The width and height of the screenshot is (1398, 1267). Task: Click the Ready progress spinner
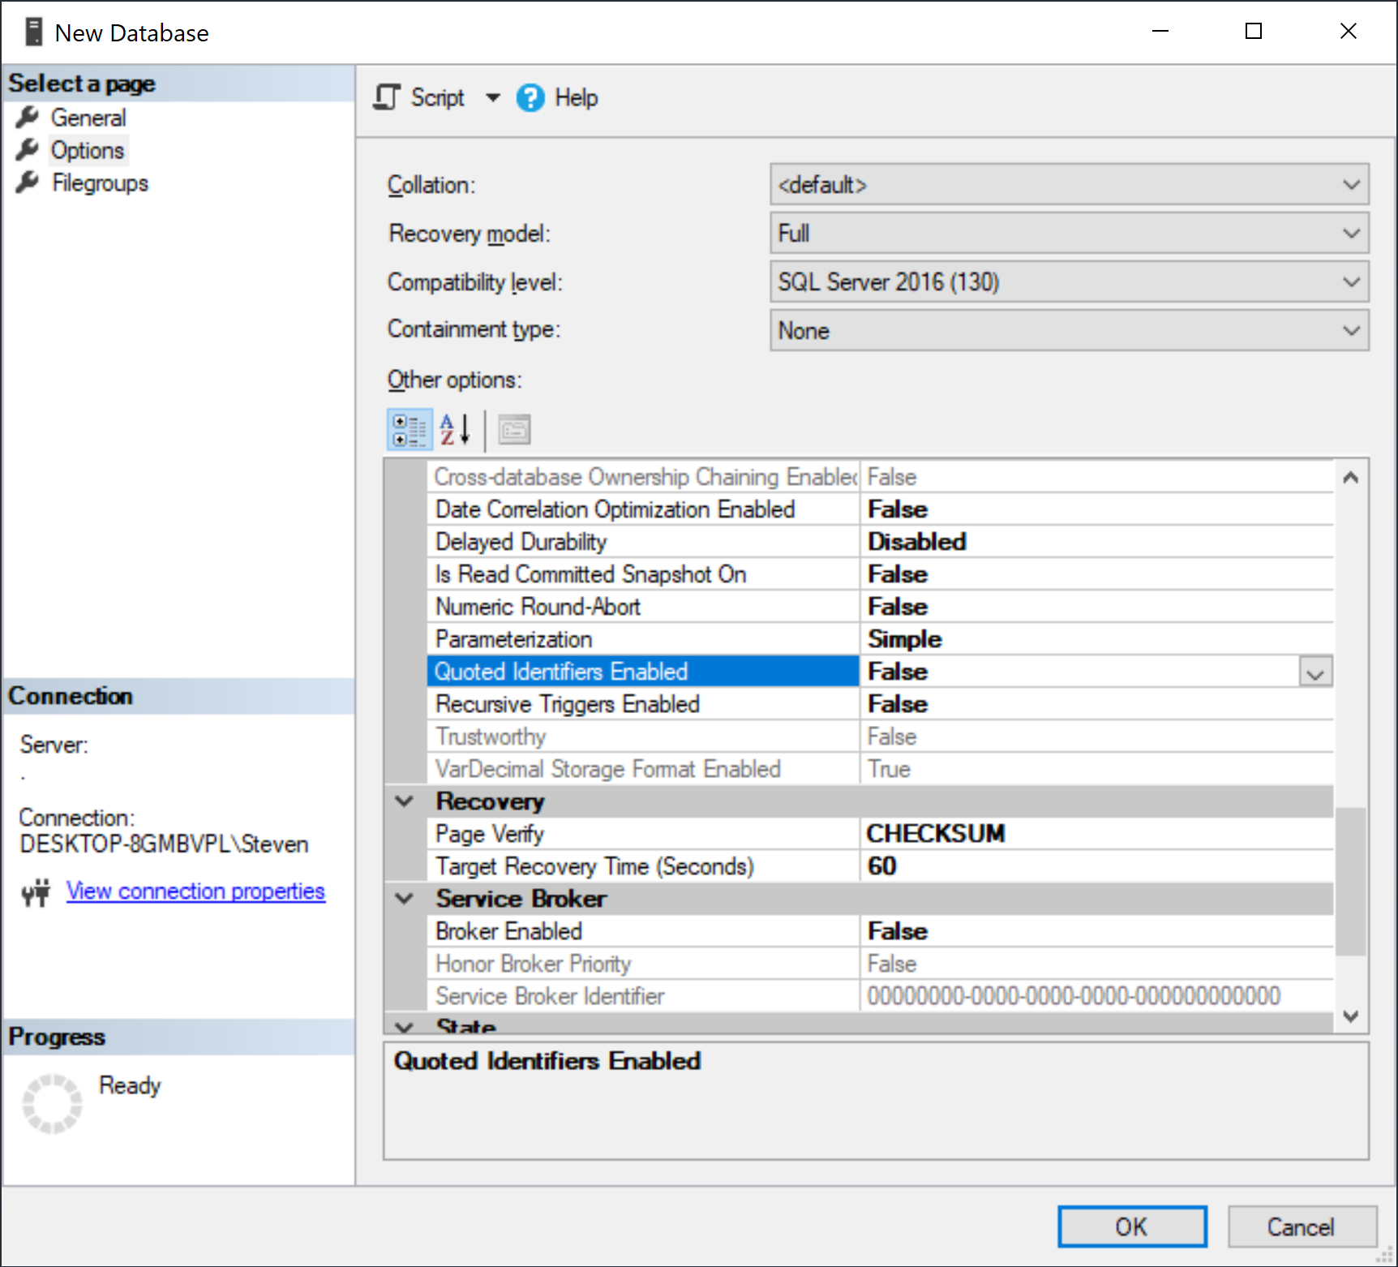click(52, 1102)
